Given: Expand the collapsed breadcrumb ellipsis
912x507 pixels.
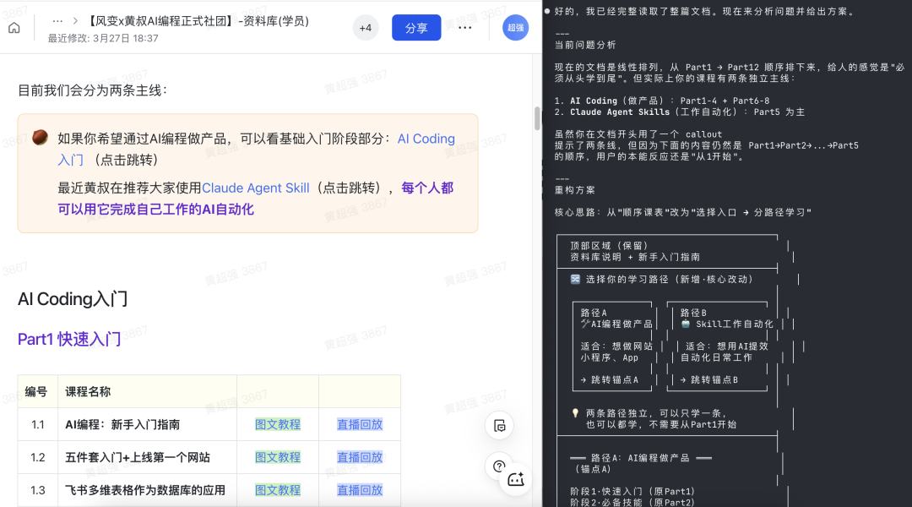Looking at the screenshot, I should tap(57, 20).
